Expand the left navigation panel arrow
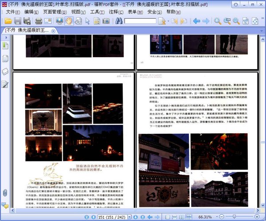Screen dimensions: 266x221 6,37
